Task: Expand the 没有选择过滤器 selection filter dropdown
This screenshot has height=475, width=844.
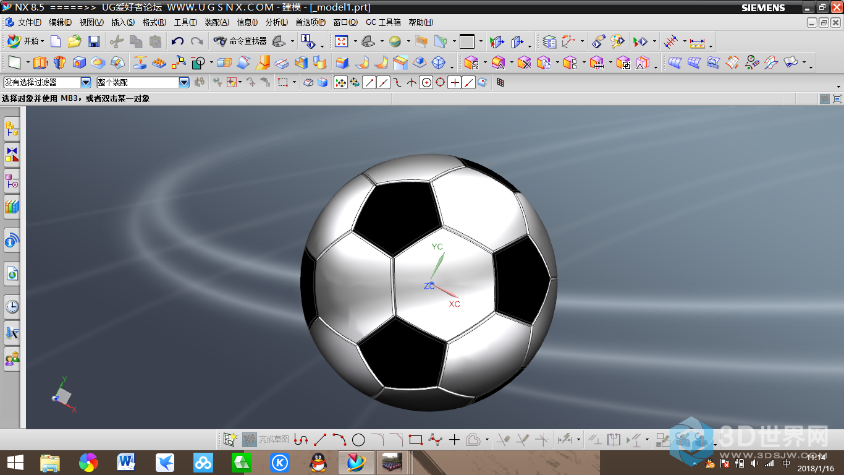Action: pos(86,82)
